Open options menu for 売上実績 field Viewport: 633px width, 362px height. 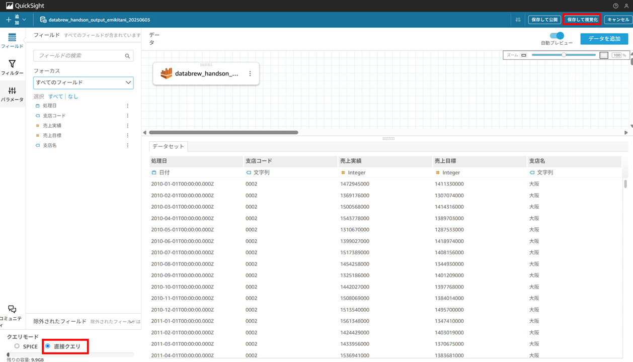[x=127, y=126]
